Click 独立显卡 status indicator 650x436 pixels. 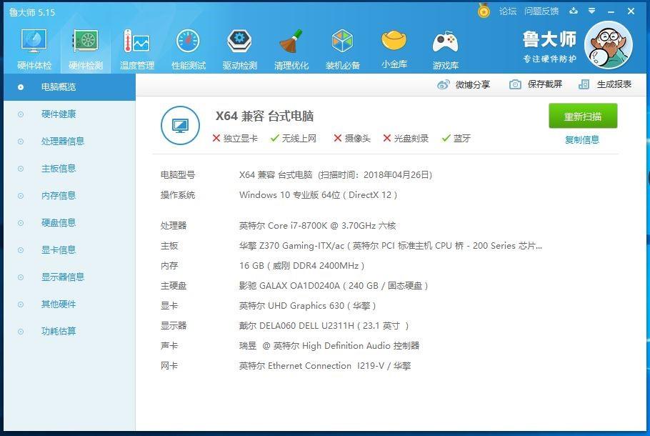pos(235,138)
